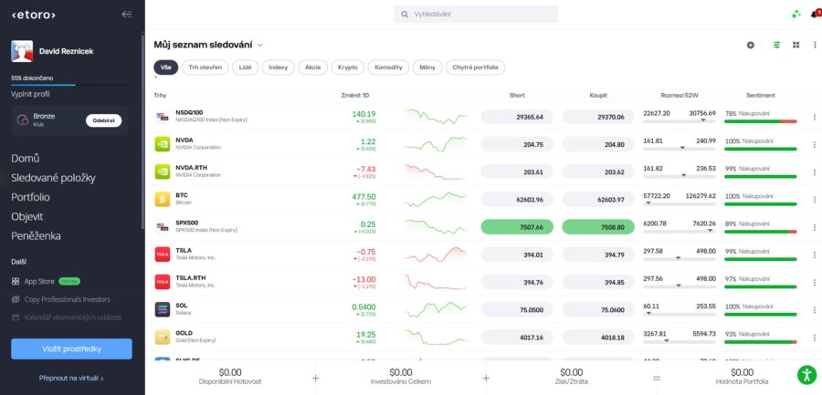Click the profile completion progress bar
The height and width of the screenshot is (395, 822).
click(69, 85)
